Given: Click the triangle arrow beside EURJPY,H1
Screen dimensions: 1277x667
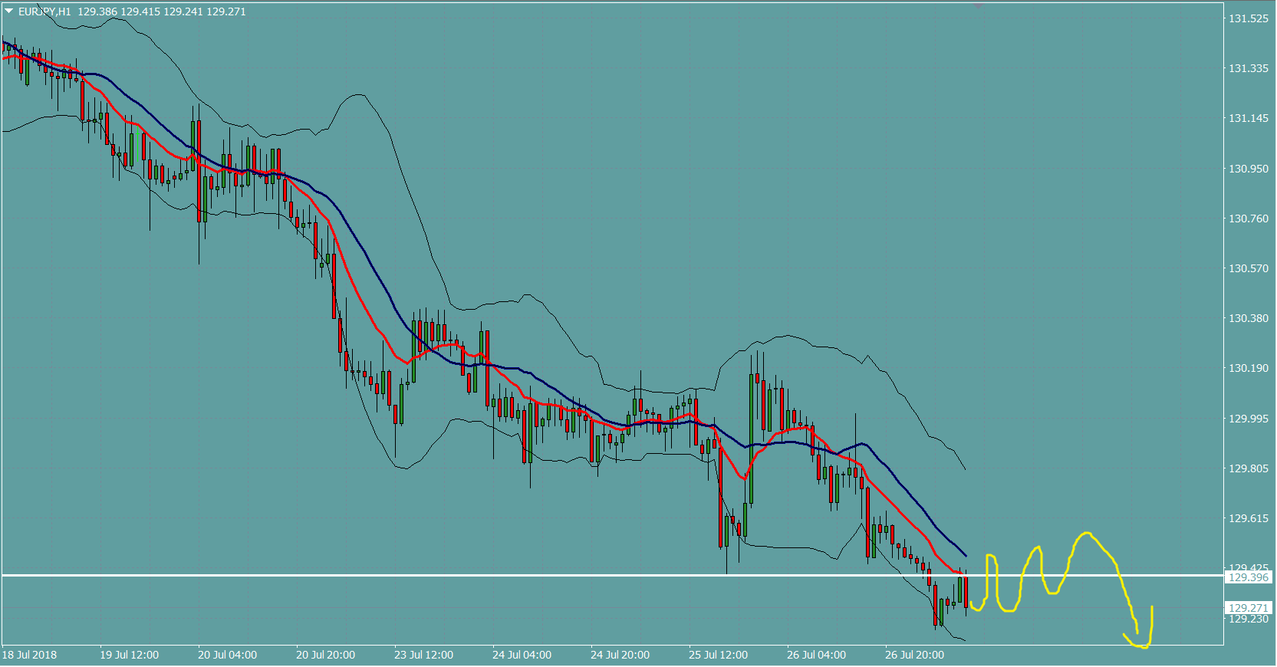Looking at the screenshot, I should 9,11.
